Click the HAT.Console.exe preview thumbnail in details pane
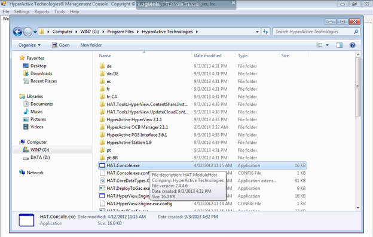 (x=26, y=220)
